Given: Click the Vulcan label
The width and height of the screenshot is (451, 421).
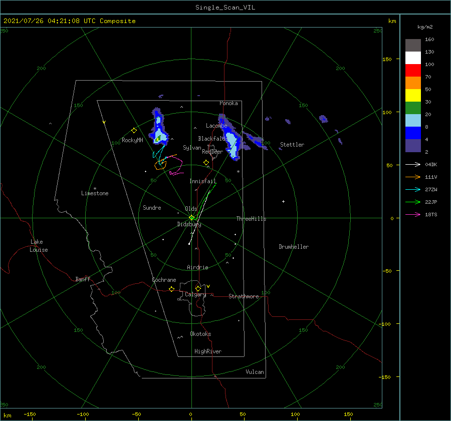Looking at the screenshot, I should point(255,372).
